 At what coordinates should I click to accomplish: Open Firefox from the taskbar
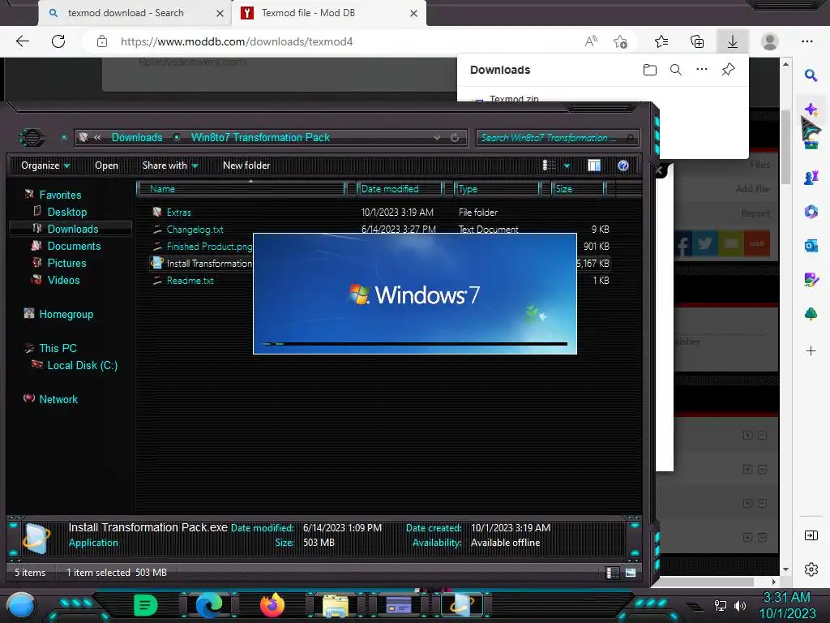tap(272, 605)
